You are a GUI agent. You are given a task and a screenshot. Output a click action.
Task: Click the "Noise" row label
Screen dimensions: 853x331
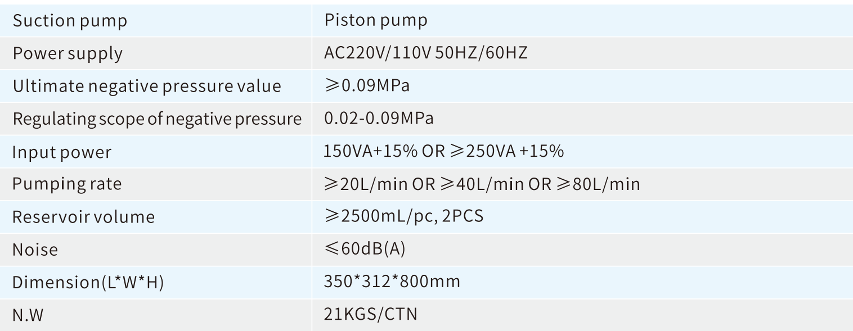click(35, 249)
